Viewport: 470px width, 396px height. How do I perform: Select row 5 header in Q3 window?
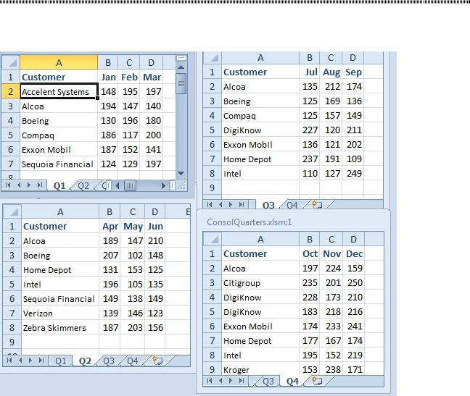point(213,130)
